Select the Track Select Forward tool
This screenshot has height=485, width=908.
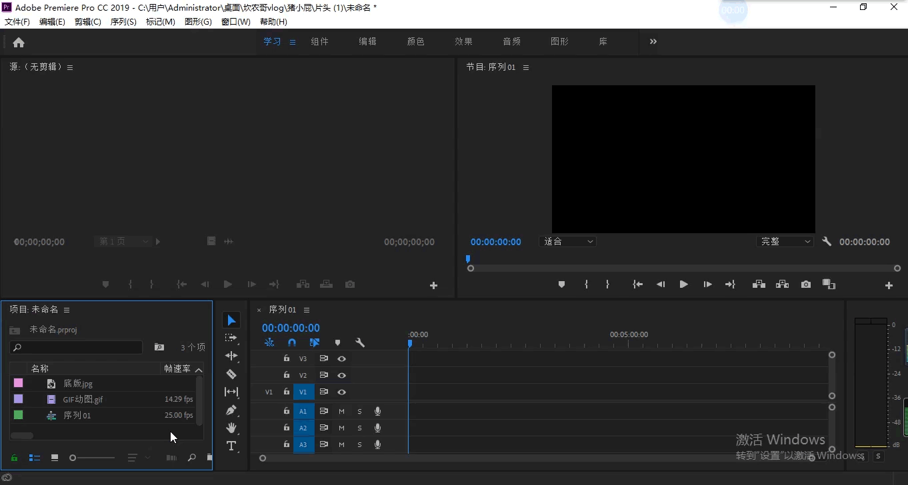coord(231,338)
